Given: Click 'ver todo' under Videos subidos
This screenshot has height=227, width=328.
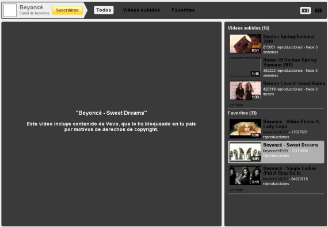Looking at the screenshot, I should [x=236, y=105].
